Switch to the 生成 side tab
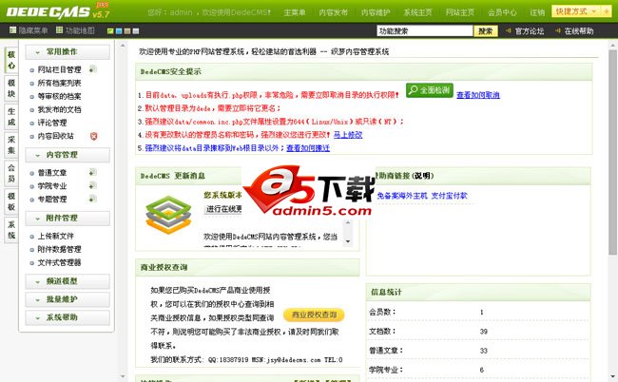Screen dimensions: 618x382 click(11, 117)
